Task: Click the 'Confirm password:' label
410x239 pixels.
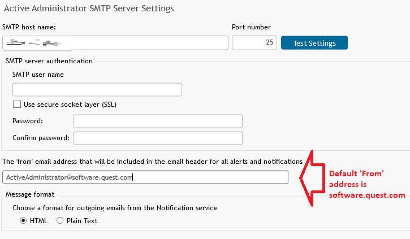Action: click(41, 138)
